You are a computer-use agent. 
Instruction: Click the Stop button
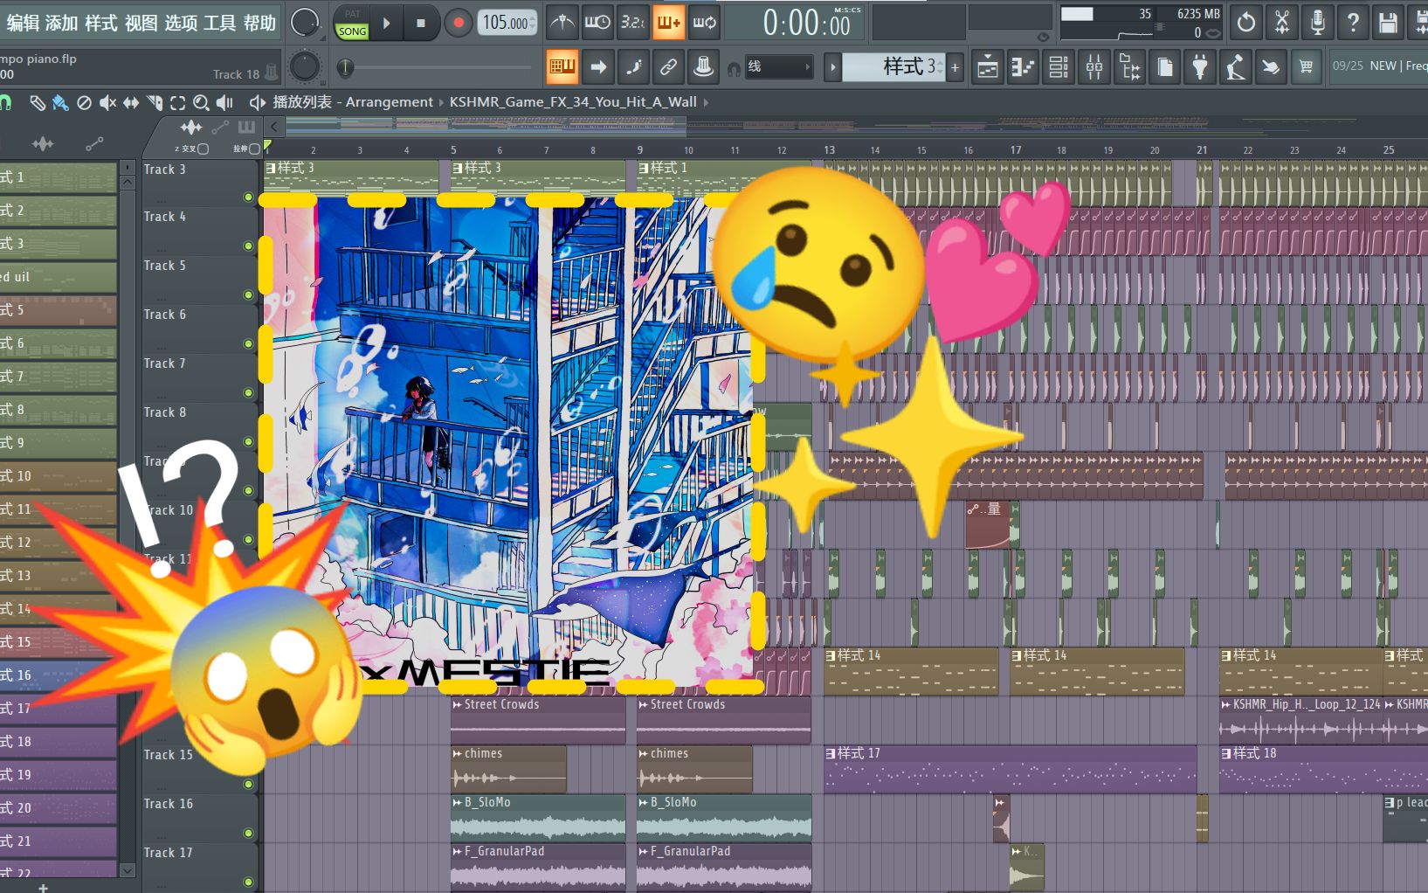tap(421, 23)
